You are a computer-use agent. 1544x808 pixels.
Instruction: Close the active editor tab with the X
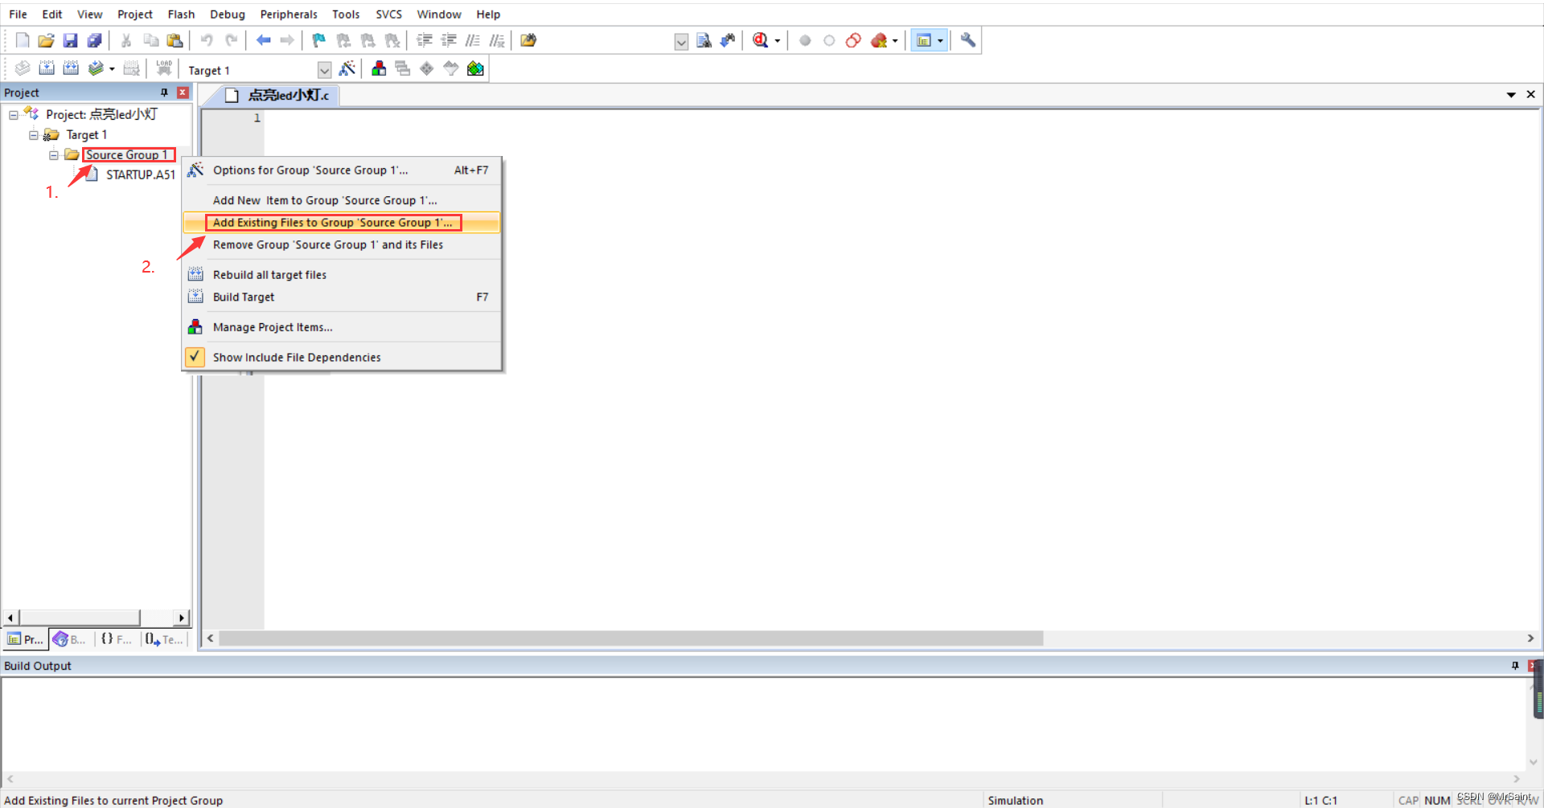[x=1530, y=95]
